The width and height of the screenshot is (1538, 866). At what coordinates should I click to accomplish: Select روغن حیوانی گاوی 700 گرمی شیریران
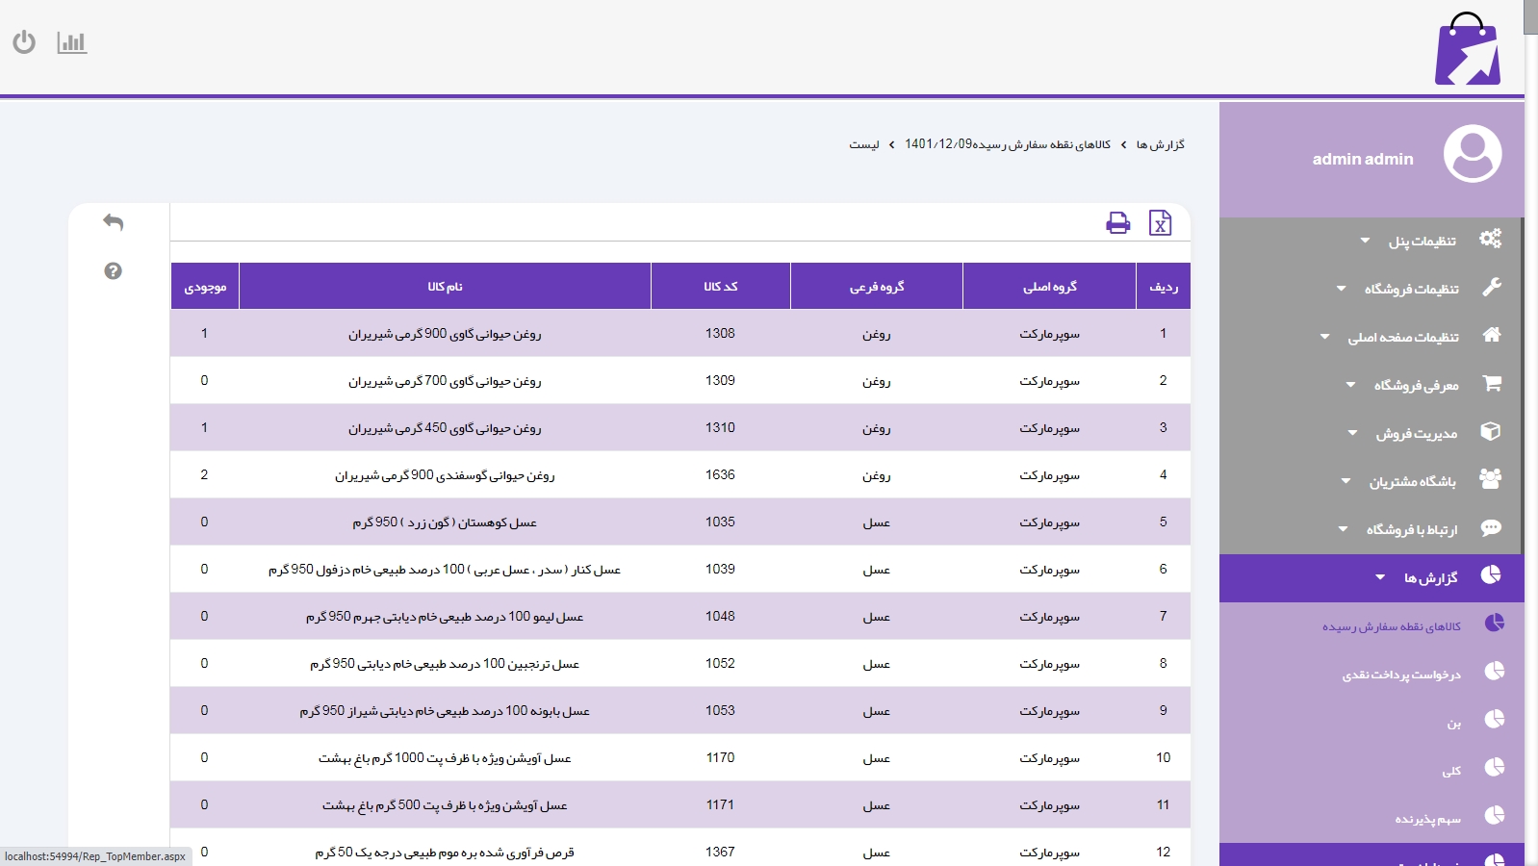(445, 381)
